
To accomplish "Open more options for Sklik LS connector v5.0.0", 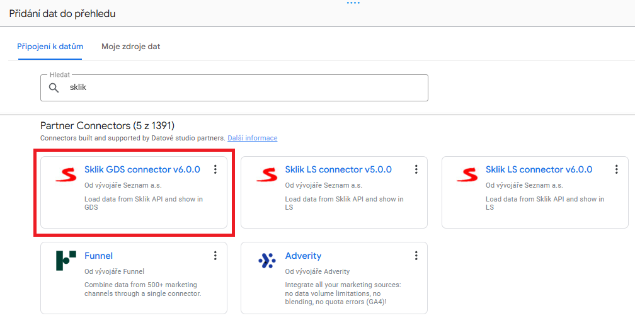I will [x=416, y=169].
